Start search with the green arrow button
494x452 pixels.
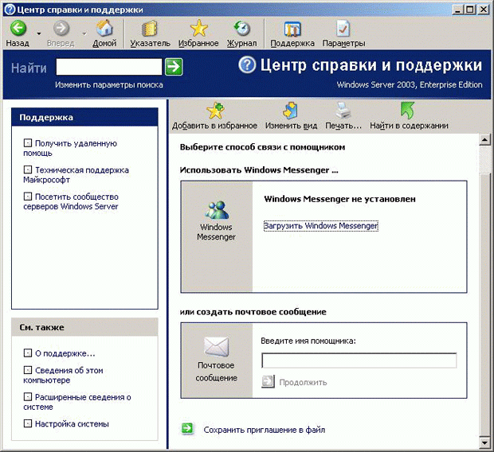174,67
